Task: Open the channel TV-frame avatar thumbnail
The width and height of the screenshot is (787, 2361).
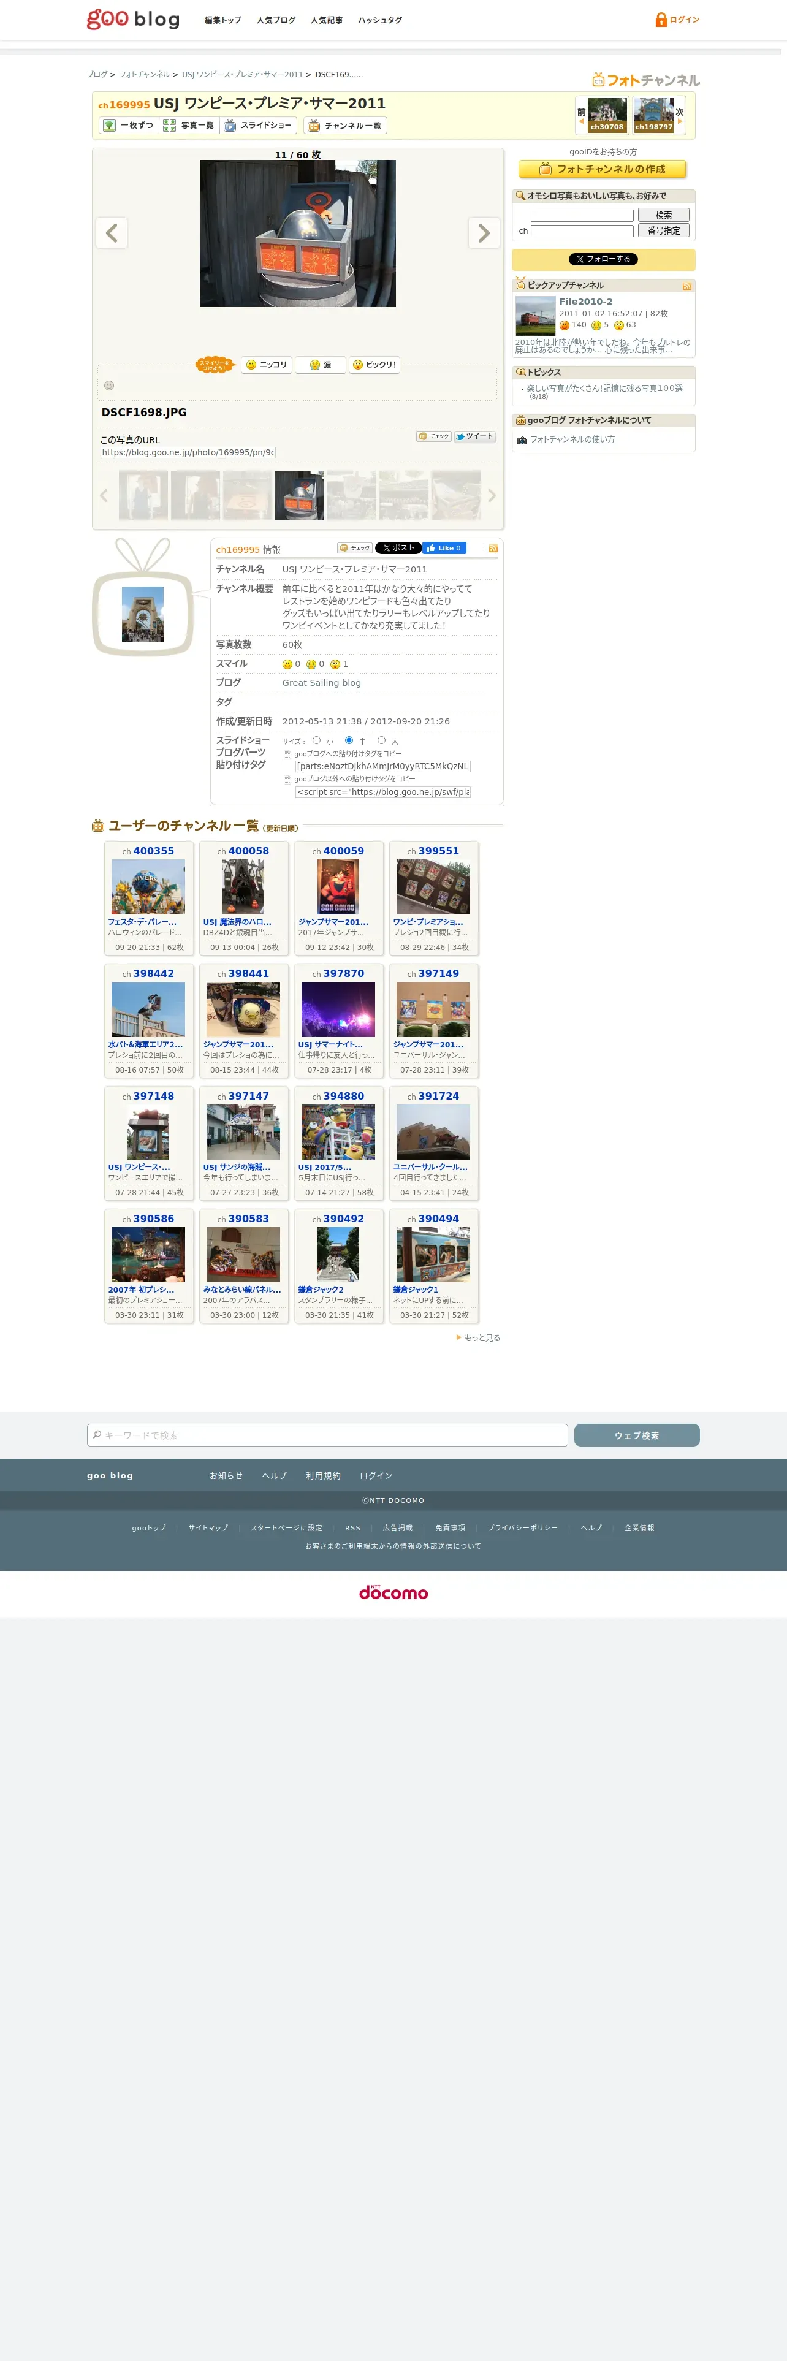Action: tap(143, 614)
